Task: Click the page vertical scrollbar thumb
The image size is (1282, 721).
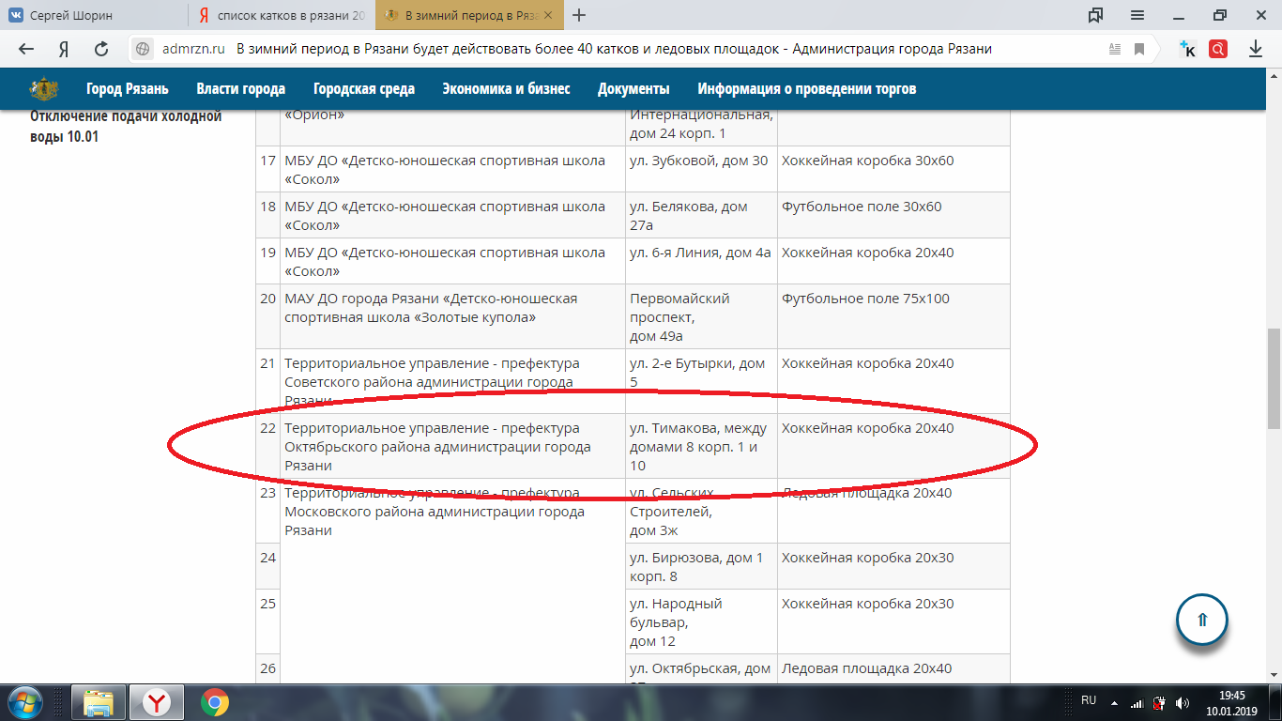Action: (1274, 377)
